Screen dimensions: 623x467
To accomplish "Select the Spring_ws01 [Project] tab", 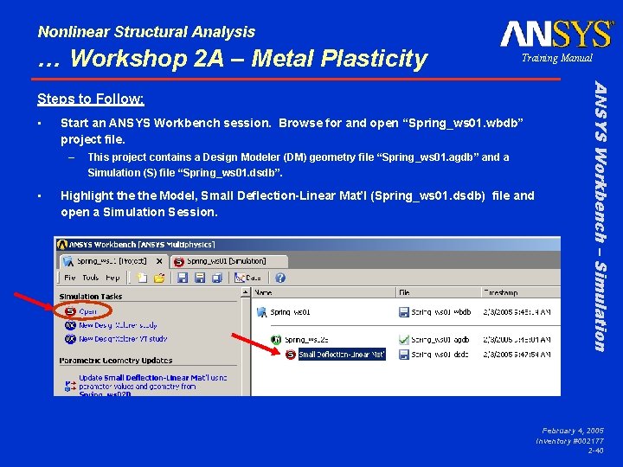I will point(113,261).
